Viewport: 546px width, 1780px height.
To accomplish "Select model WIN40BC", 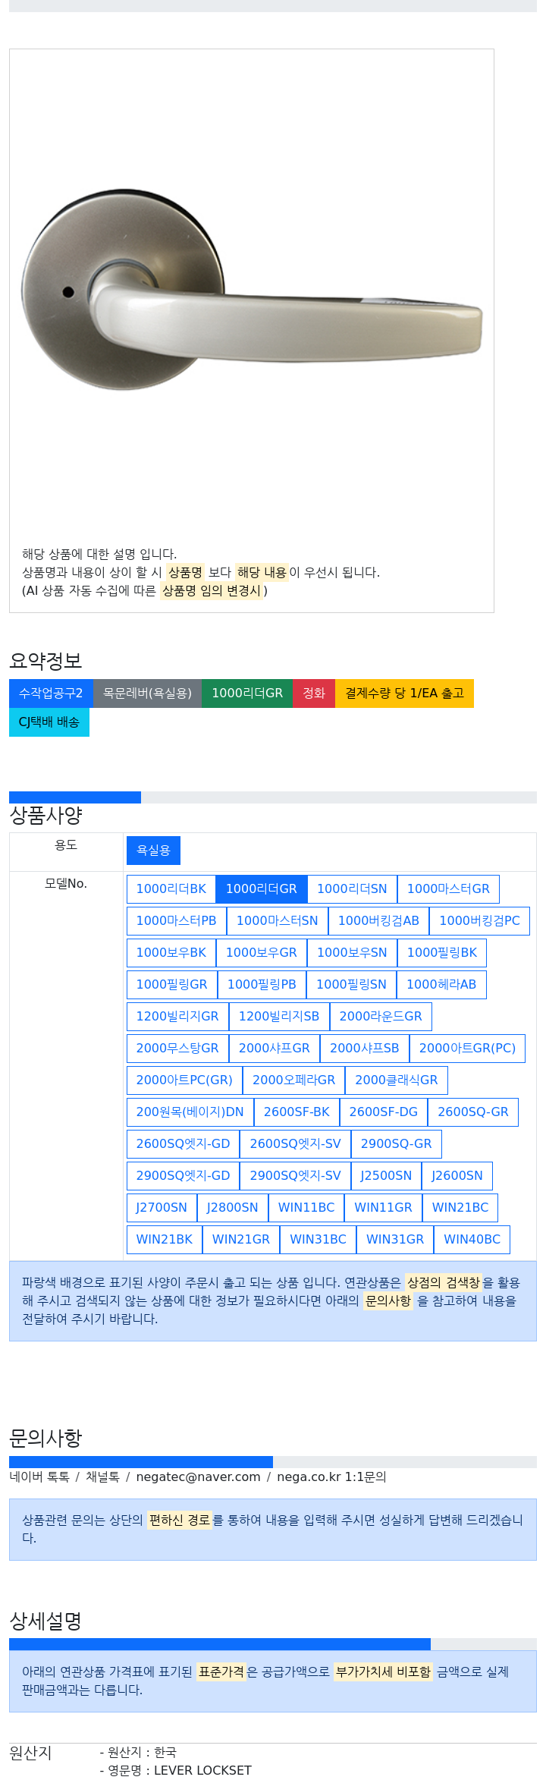I will tap(472, 1240).
